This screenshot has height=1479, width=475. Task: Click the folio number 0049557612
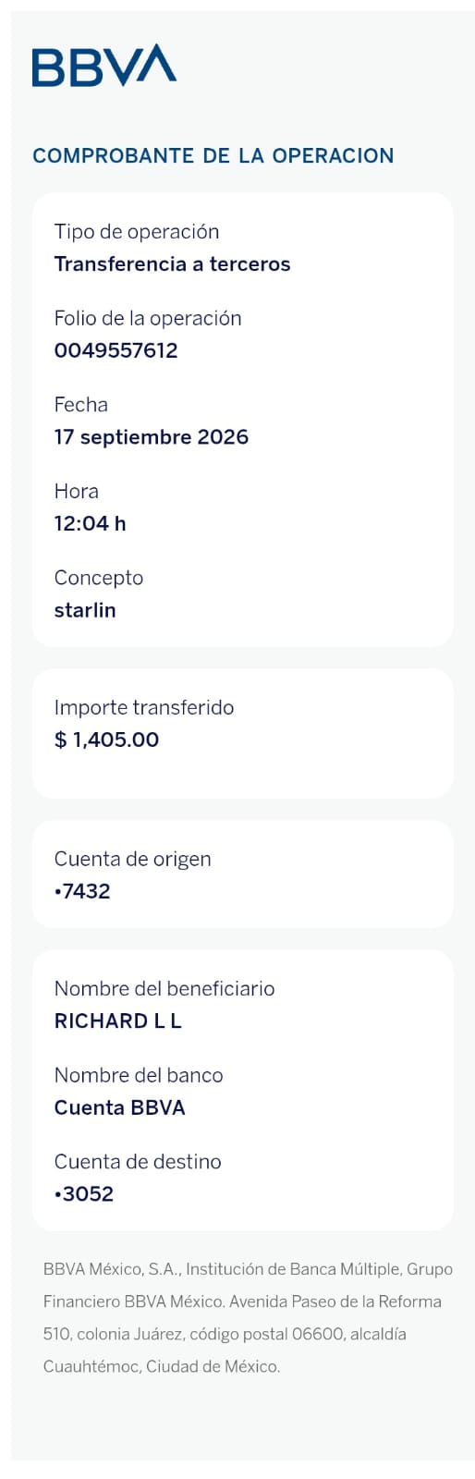click(x=116, y=350)
